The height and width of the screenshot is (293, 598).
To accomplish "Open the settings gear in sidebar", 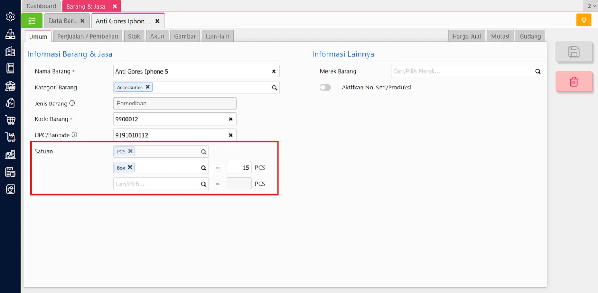I will pos(11,17).
